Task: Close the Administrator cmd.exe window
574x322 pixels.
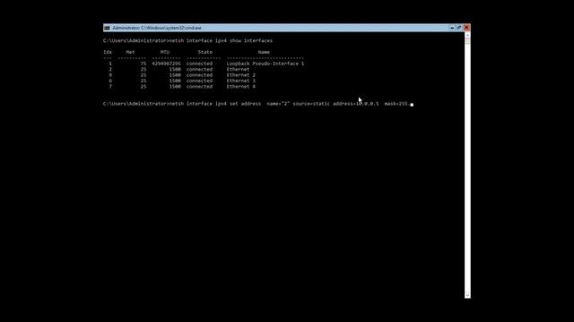Action: [466, 28]
